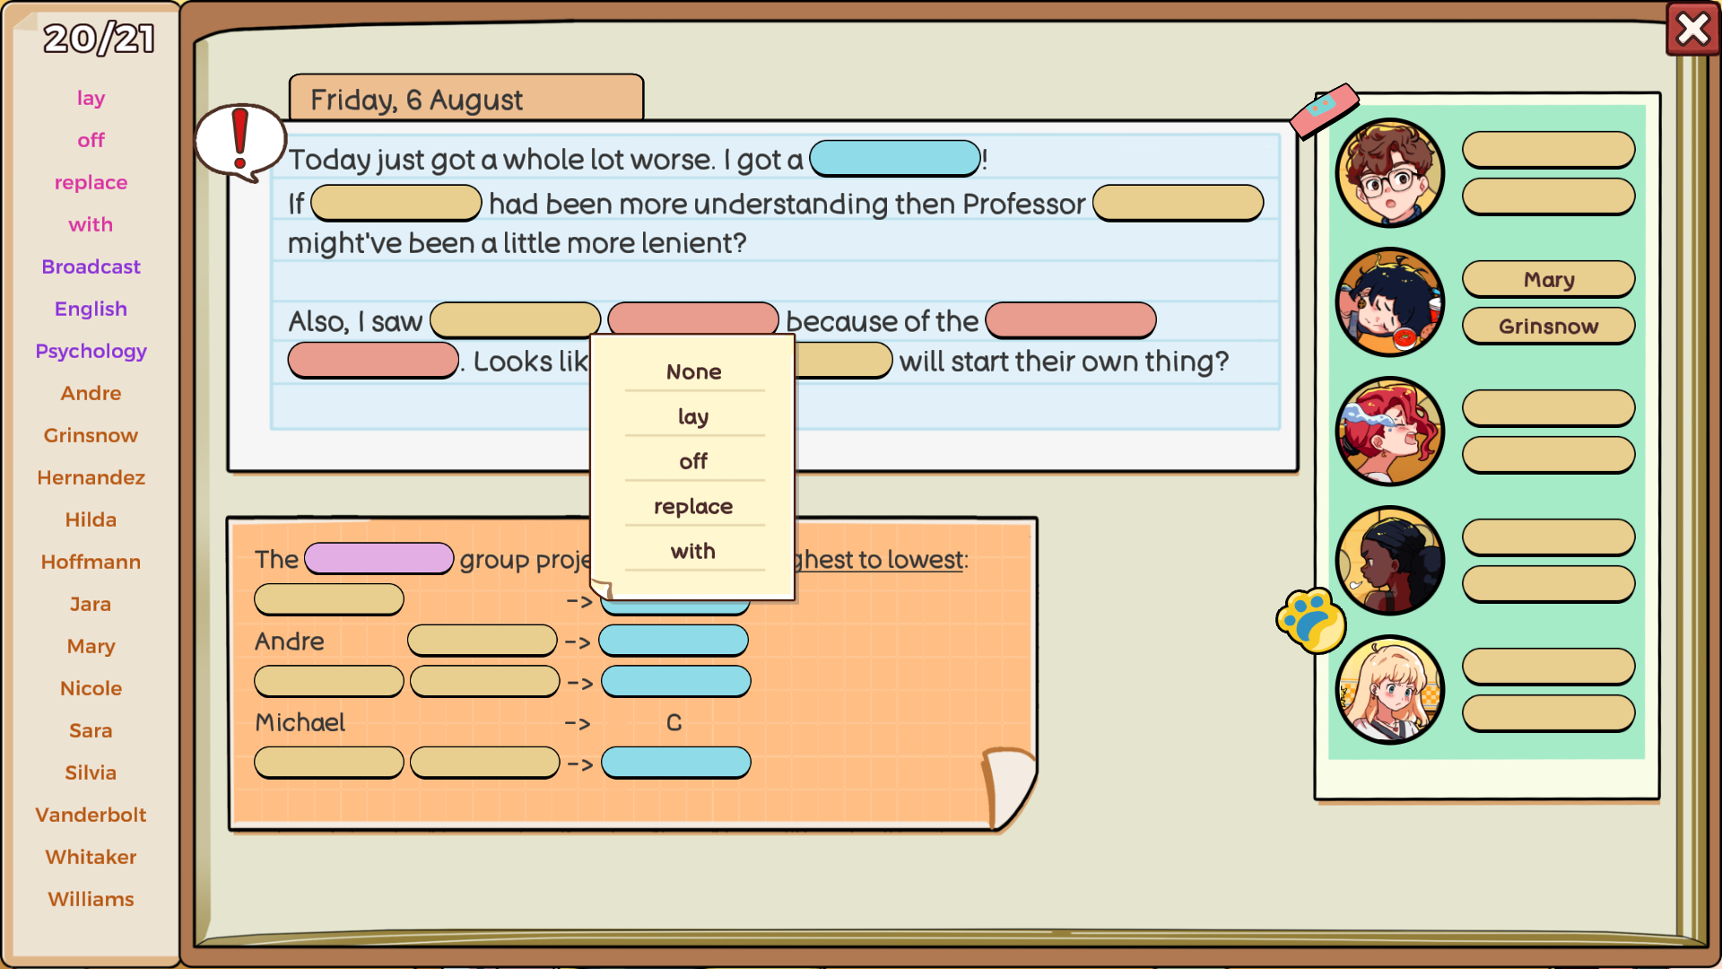Choose 'None' in the word popup
This screenshot has width=1722, height=969.
(693, 371)
